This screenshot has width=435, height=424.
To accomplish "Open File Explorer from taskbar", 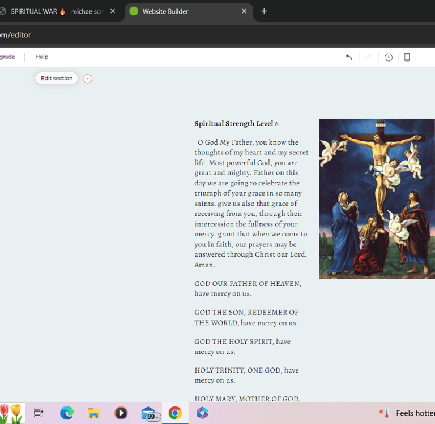I will (x=94, y=413).
